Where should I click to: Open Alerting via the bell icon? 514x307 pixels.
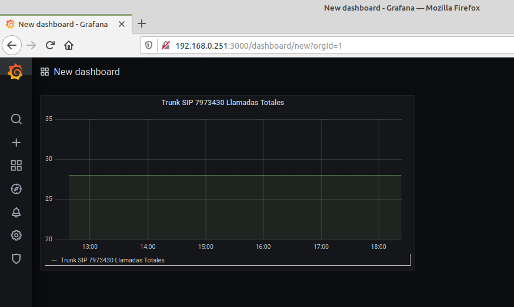pos(16,212)
